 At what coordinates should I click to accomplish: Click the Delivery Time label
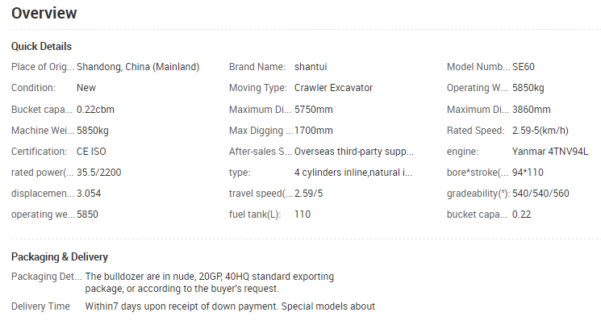[40, 306]
